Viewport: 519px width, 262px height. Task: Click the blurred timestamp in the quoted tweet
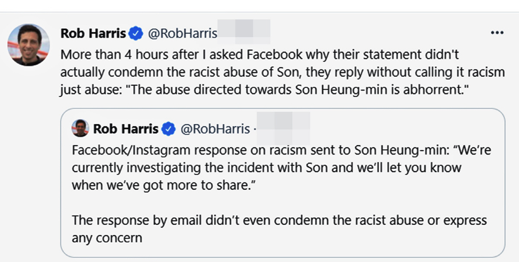284,128
